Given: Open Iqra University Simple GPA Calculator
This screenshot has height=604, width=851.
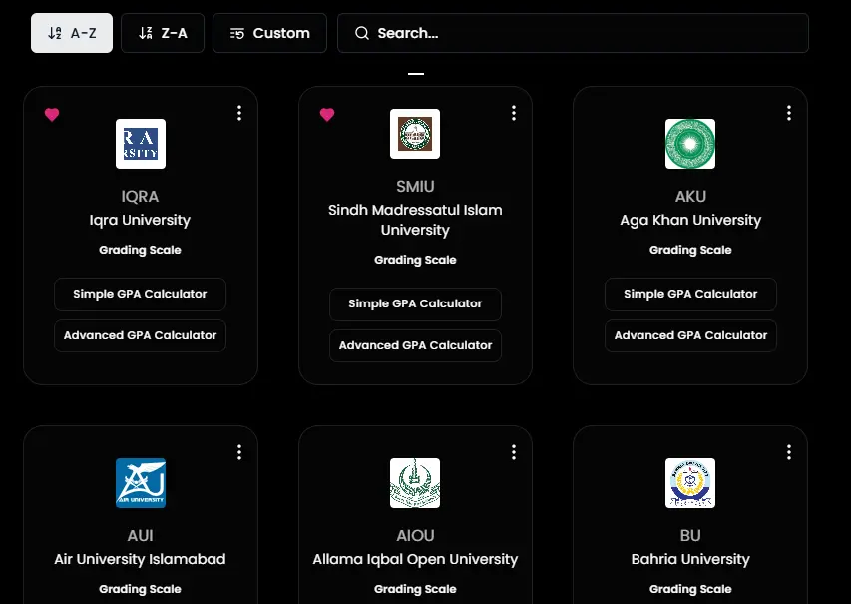Looking at the screenshot, I should (x=140, y=294).
